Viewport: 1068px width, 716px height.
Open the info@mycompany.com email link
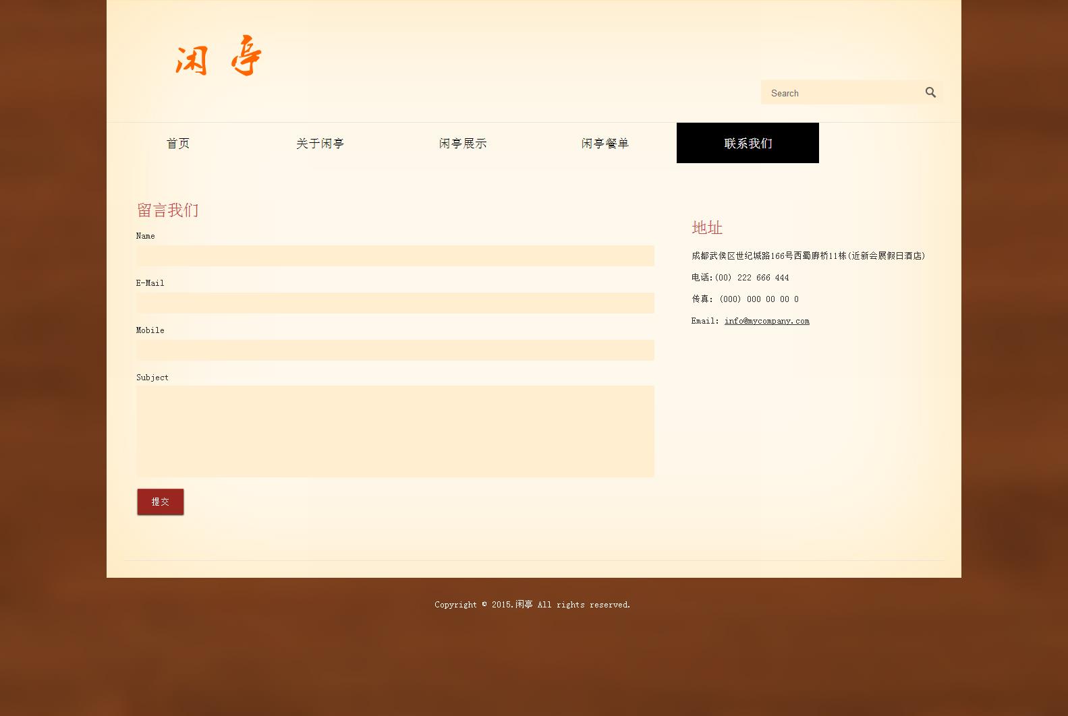tap(766, 321)
